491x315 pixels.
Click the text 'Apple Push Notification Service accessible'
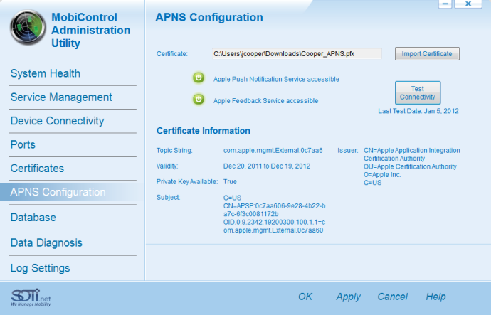point(276,79)
